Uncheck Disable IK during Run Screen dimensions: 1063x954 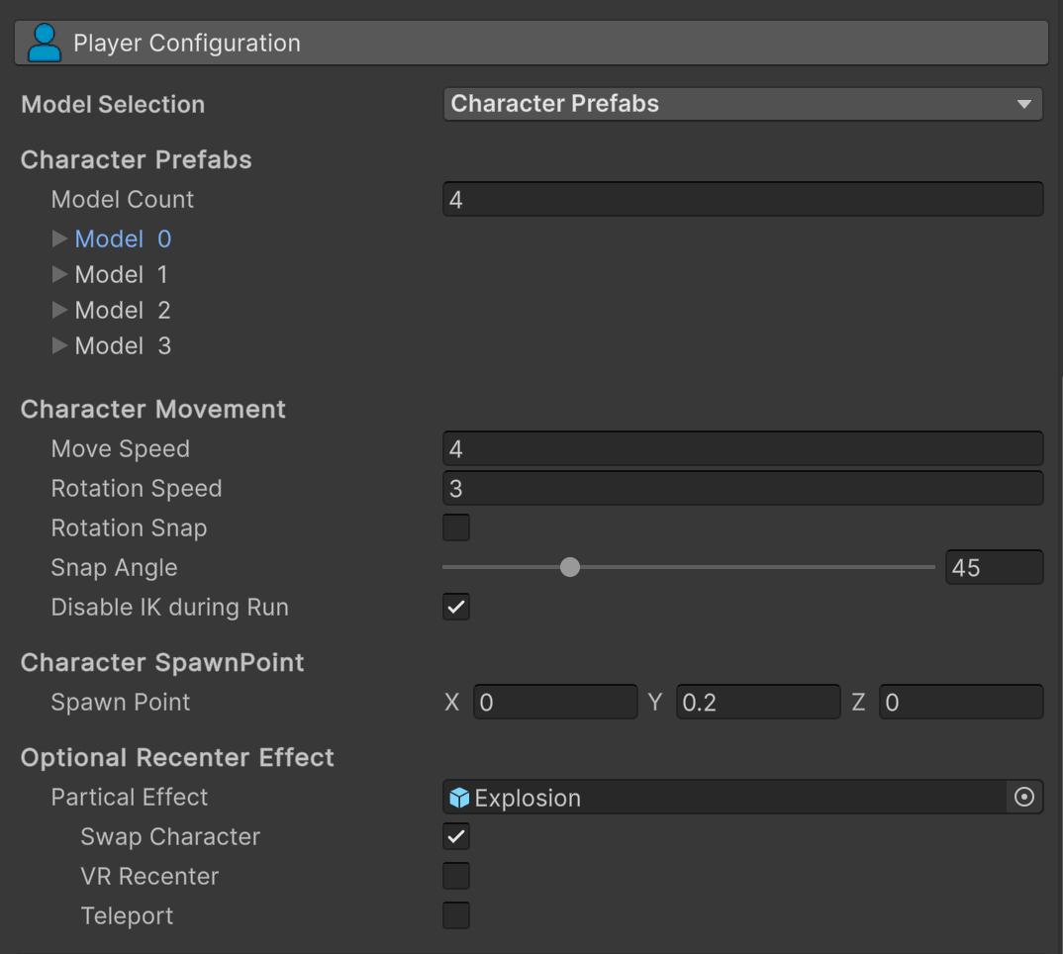(x=456, y=607)
